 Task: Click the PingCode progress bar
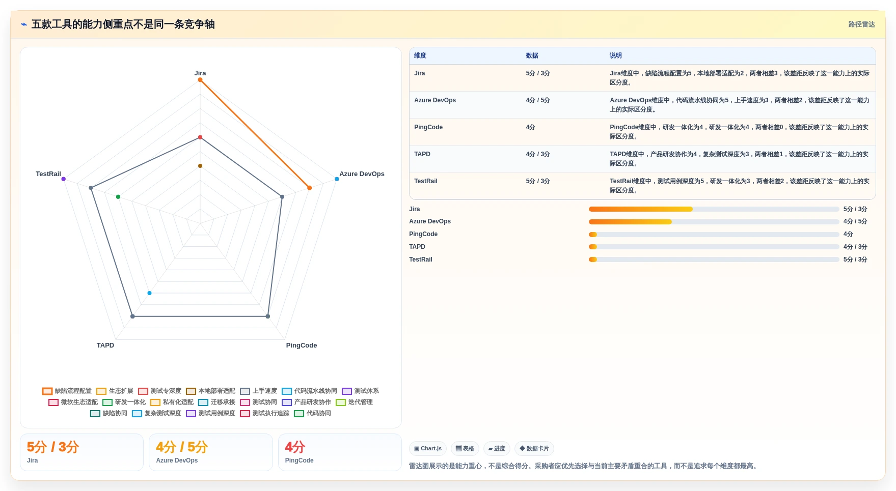point(714,234)
